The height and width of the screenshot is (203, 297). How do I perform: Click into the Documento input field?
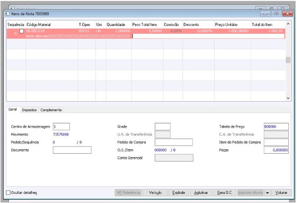pyautogui.click(x=72, y=150)
